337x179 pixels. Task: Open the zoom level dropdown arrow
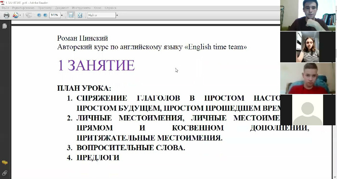click(x=62, y=15)
